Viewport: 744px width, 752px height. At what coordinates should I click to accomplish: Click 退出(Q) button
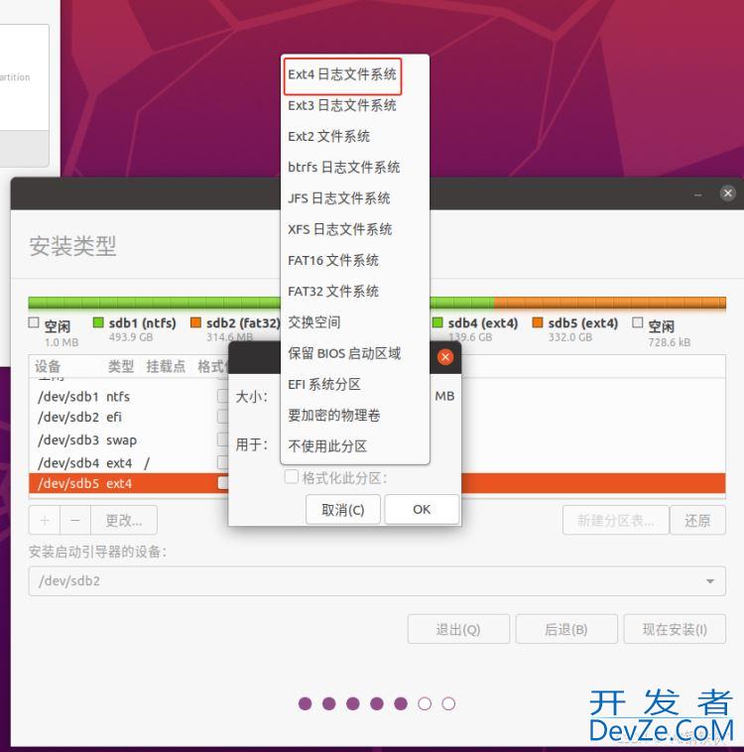[x=458, y=629]
